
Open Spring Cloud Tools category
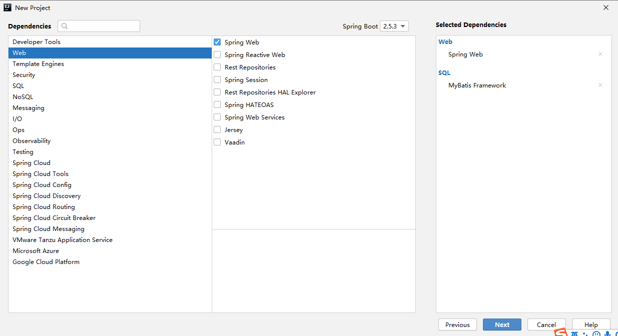click(x=110, y=173)
